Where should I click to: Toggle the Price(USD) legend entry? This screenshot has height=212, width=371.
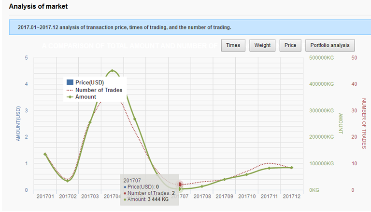point(89,82)
